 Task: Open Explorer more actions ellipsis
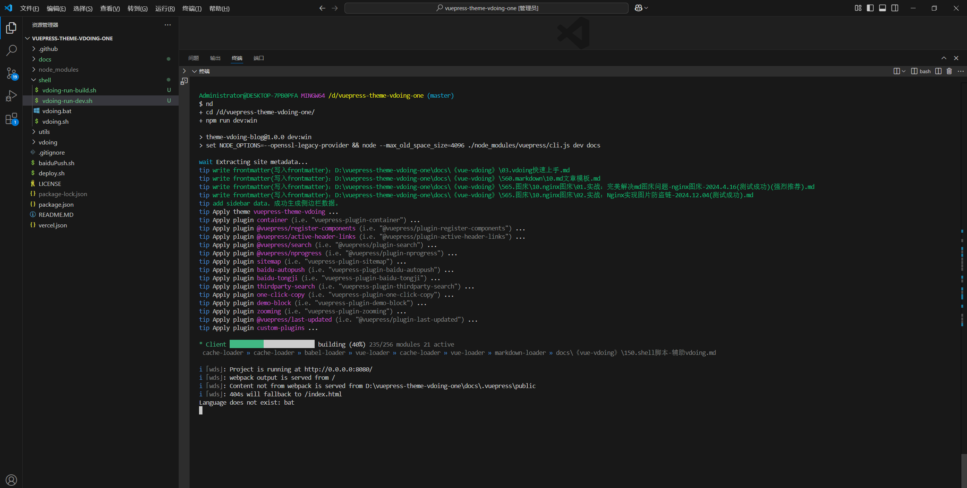coord(168,25)
